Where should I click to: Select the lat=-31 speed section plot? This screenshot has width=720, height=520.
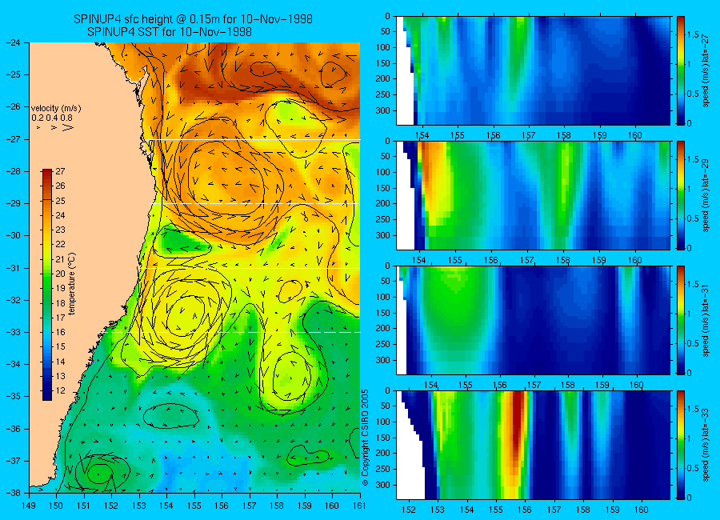pos(533,320)
